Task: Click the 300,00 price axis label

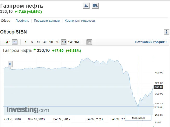Action: [159, 94]
